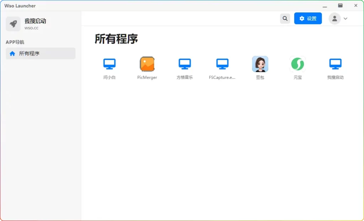Open 设置 settings button
The height and width of the screenshot is (221, 364).
click(x=308, y=18)
